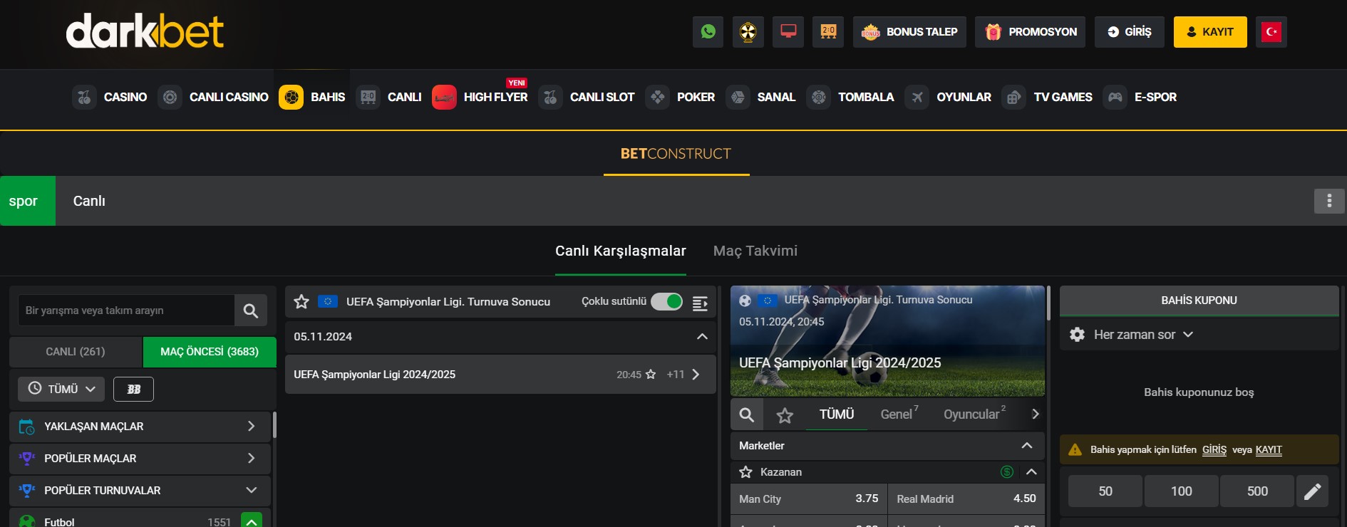Click the Popüler Turnuvalar trophy icon
Screen dimensions: 1347x527
pos(27,491)
